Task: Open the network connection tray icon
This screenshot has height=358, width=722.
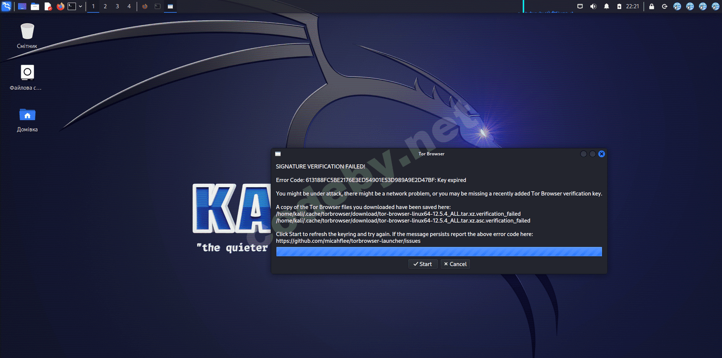Action: point(580,6)
